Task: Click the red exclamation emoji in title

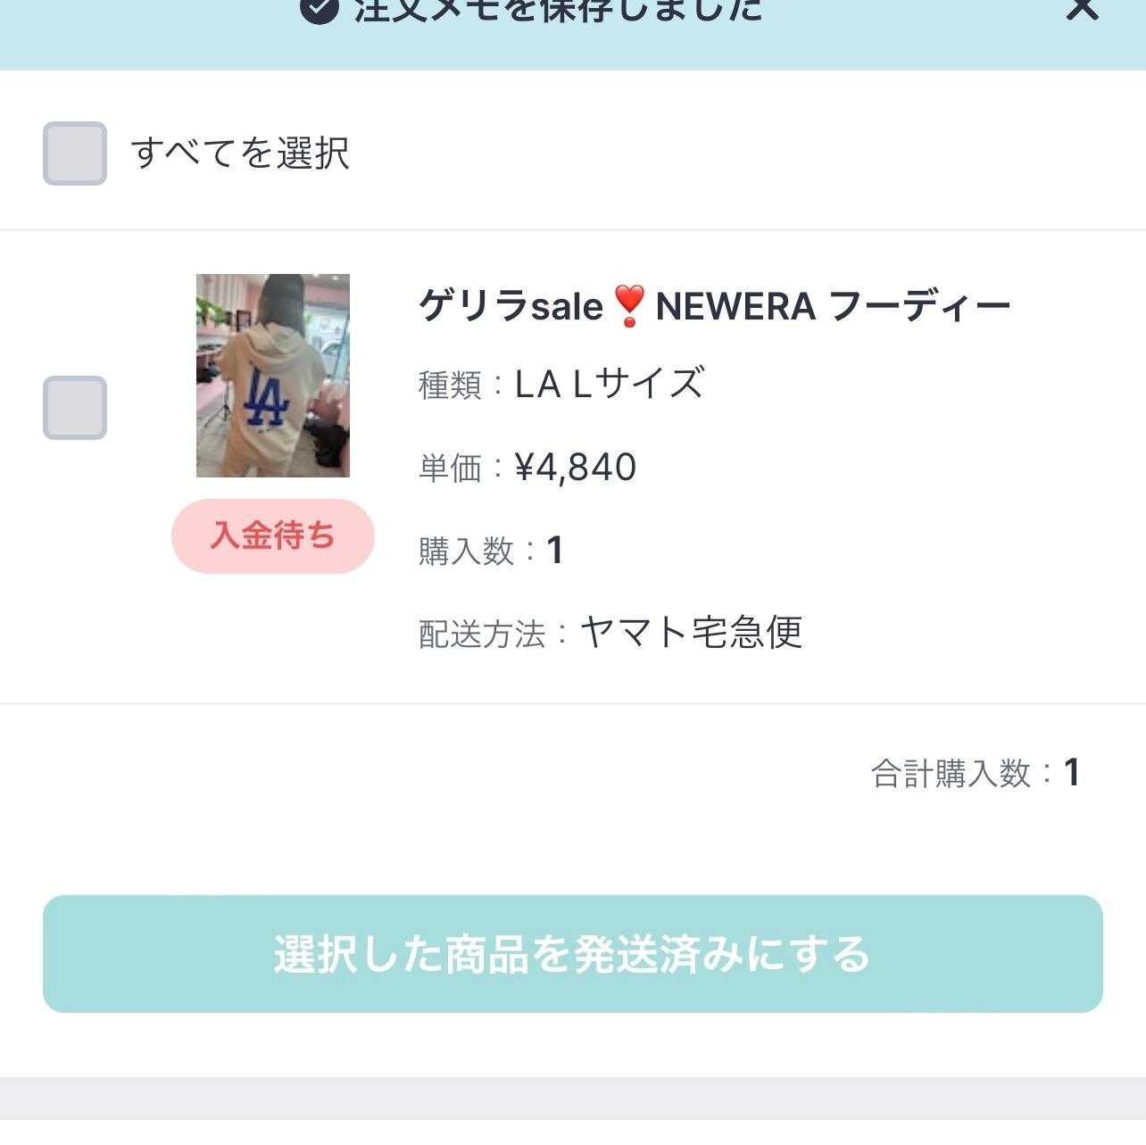Action: click(629, 306)
